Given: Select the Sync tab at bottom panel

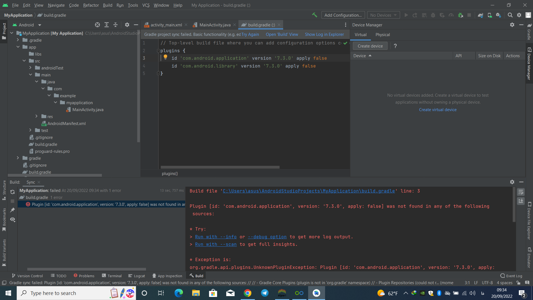Looking at the screenshot, I should coord(30,182).
